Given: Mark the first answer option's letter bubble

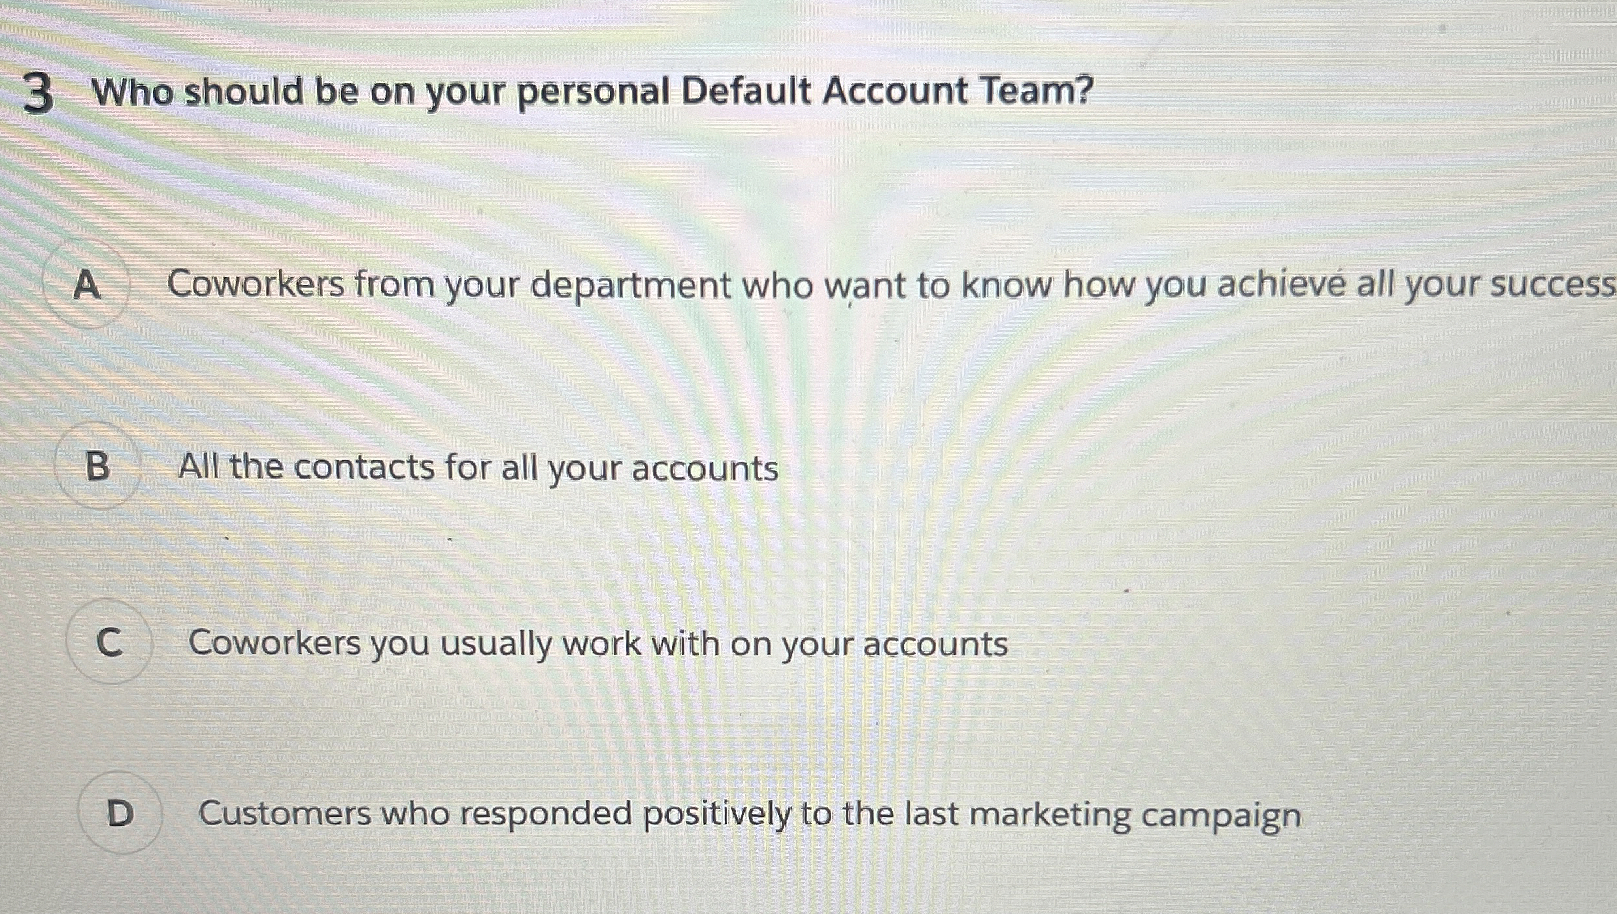Looking at the screenshot, I should pyautogui.click(x=87, y=284).
